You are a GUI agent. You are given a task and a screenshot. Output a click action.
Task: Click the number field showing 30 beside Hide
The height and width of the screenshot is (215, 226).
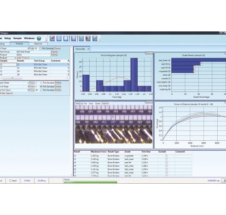pyautogui.click(x=36, y=48)
